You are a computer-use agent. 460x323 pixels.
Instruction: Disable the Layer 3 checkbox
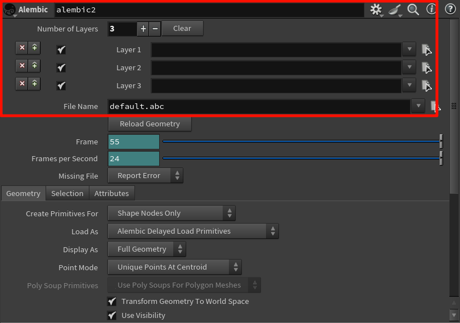(x=61, y=85)
